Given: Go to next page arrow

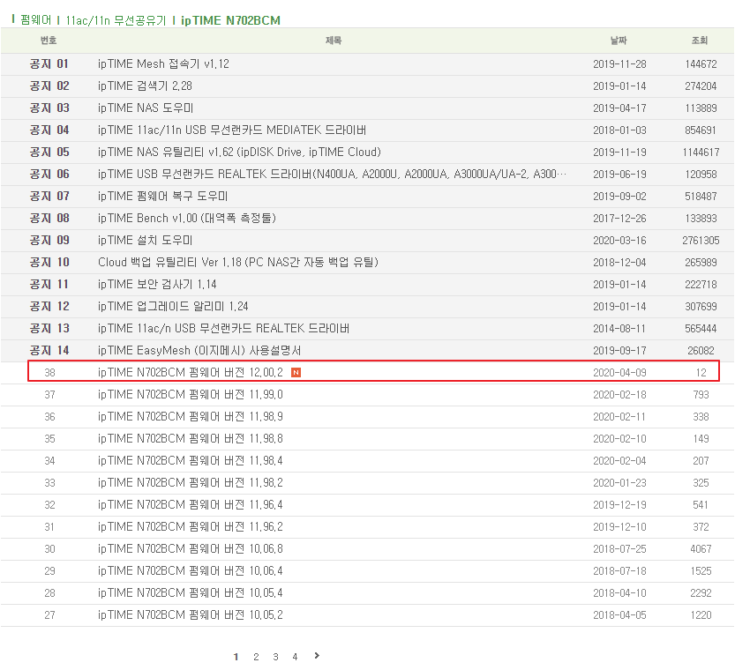Looking at the screenshot, I should (x=317, y=656).
